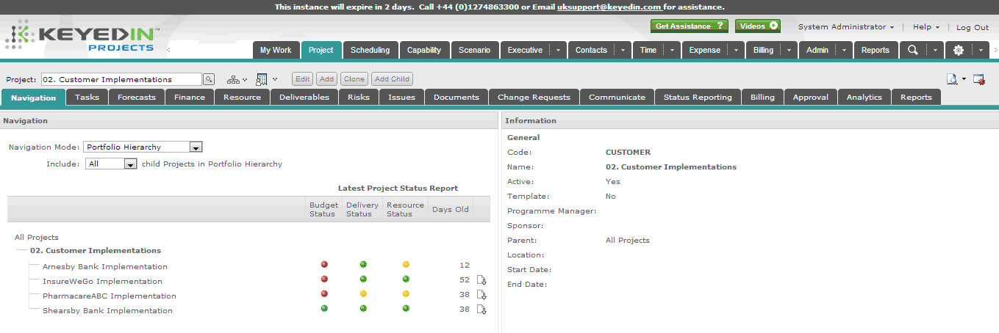Expand the Expense menu dropdown arrow
The image size is (999, 333).
(x=736, y=50)
